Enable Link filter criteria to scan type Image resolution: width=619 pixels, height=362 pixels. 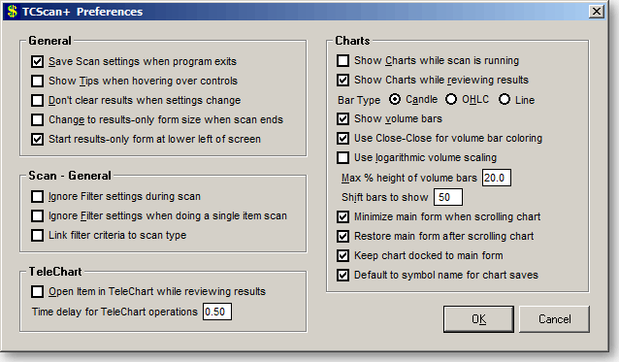click(38, 235)
